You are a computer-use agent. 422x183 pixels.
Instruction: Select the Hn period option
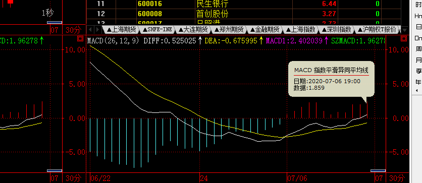coord(418,16)
